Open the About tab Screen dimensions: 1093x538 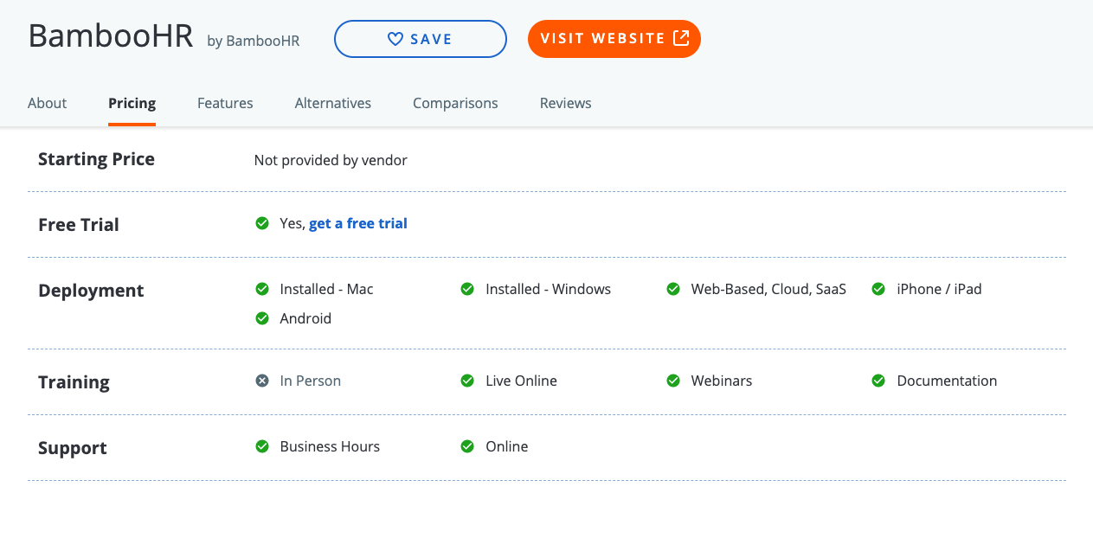coord(47,103)
